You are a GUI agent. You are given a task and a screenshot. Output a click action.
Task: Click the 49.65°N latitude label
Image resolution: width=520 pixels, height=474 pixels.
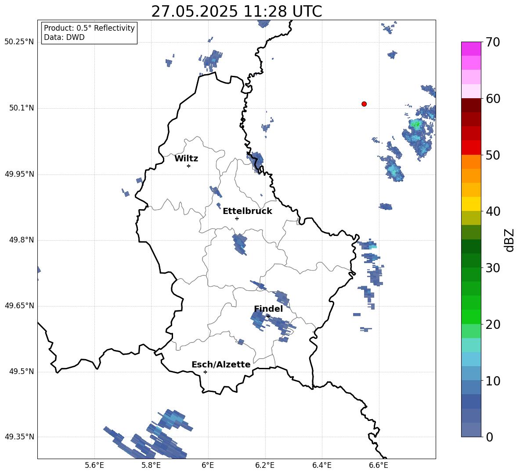[19, 305]
